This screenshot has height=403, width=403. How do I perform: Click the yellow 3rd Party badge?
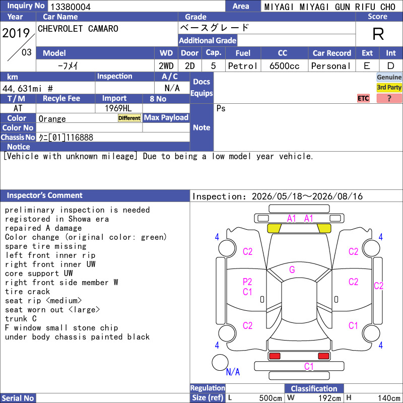coord(389,87)
